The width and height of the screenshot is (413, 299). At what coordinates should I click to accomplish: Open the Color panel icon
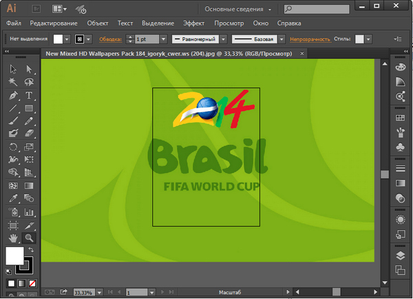click(401, 67)
